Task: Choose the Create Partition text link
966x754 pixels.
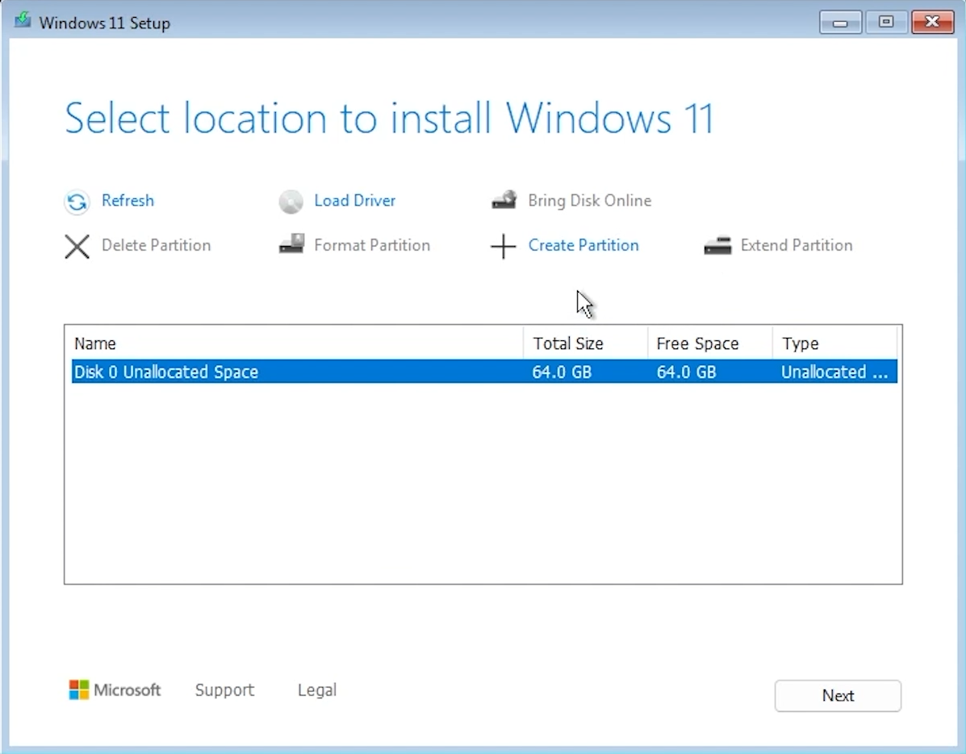Action: click(x=583, y=245)
